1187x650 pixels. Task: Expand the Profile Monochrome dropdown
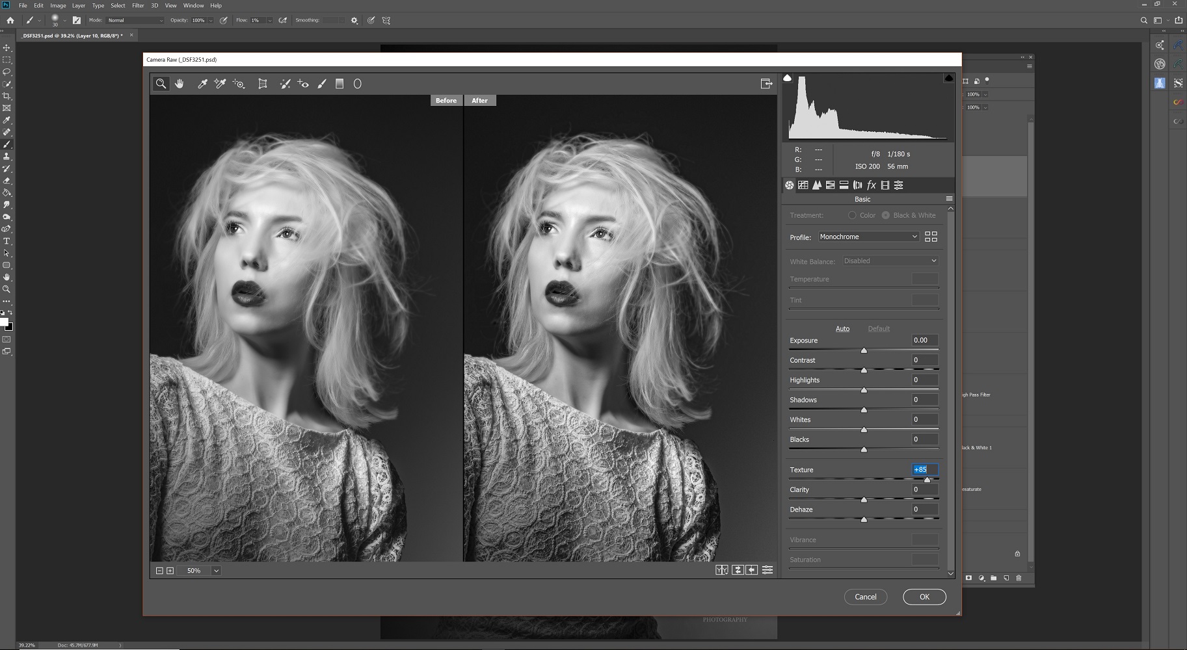pos(868,237)
